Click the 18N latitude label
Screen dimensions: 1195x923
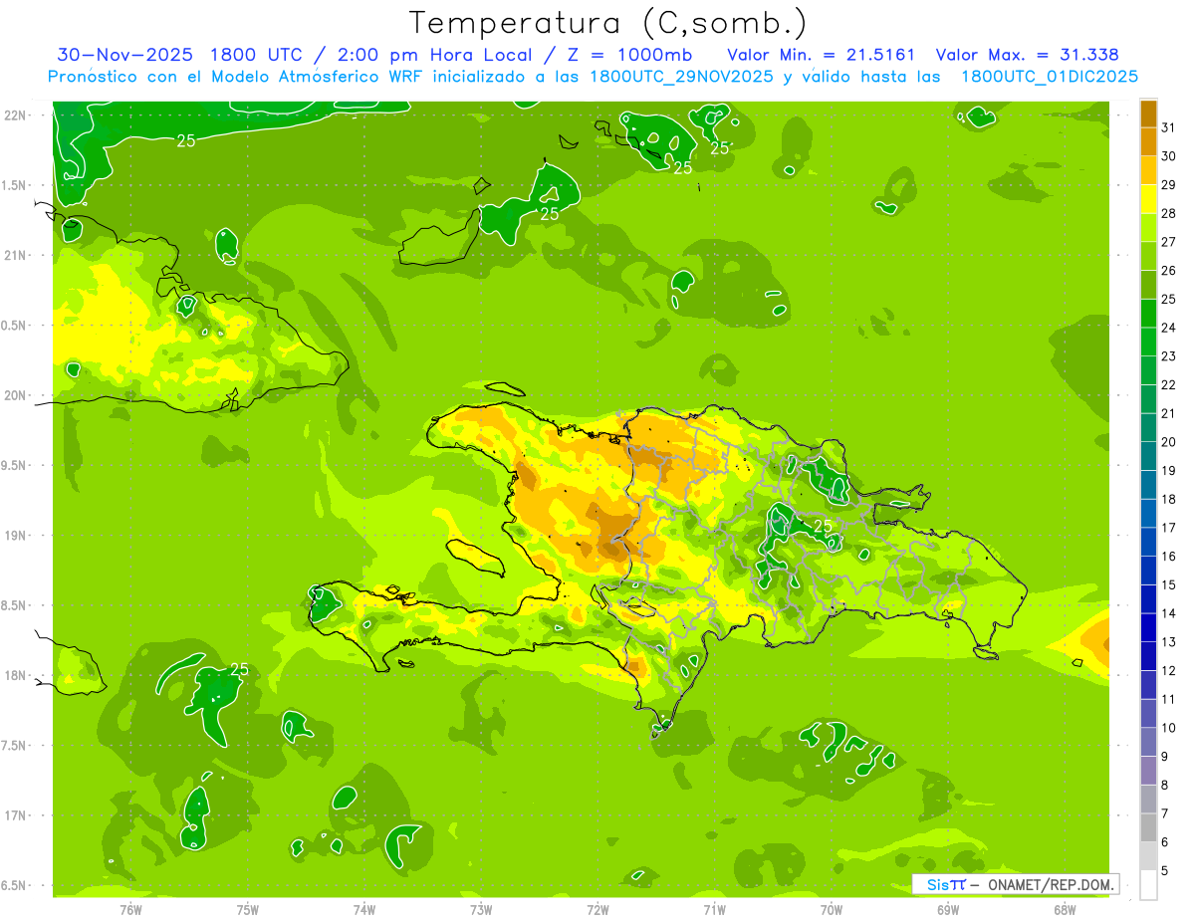pyautogui.click(x=17, y=675)
